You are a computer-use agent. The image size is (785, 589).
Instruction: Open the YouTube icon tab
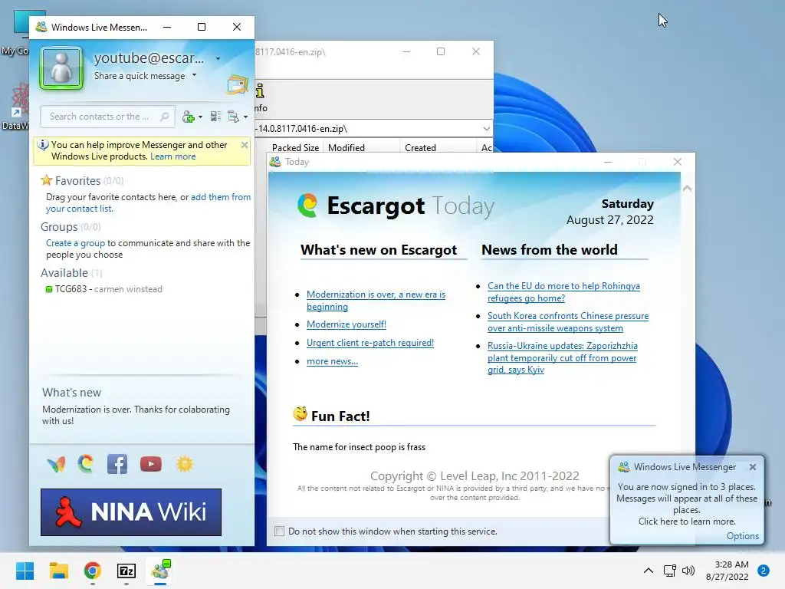[x=151, y=464]
